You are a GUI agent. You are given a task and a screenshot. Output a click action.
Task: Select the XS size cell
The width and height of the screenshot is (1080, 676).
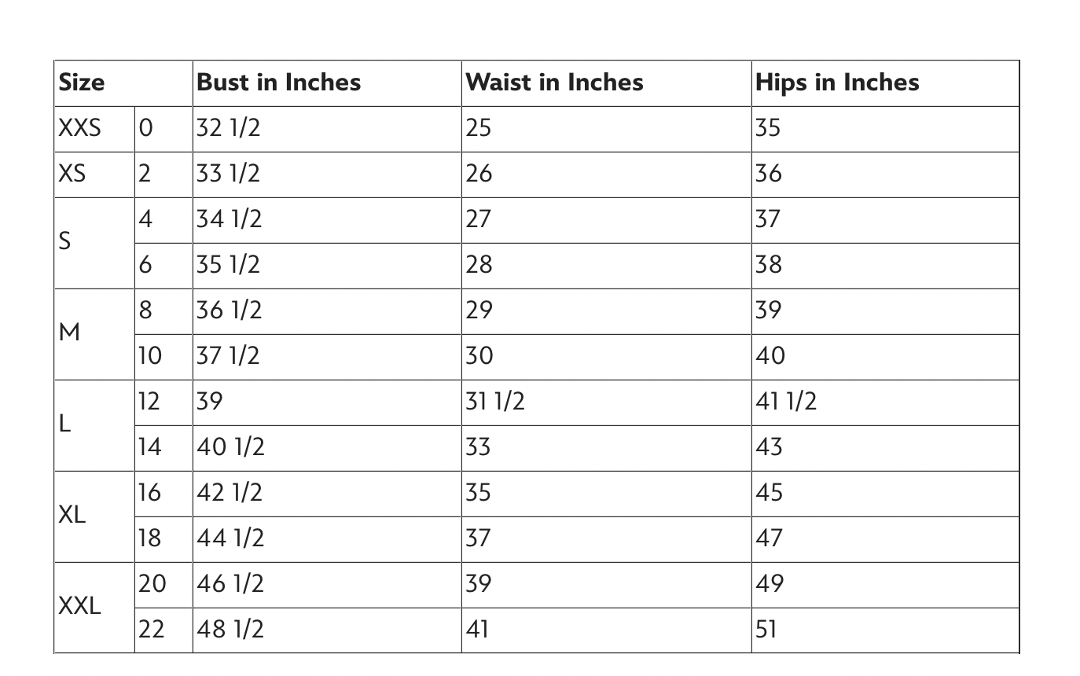point(94,174)
